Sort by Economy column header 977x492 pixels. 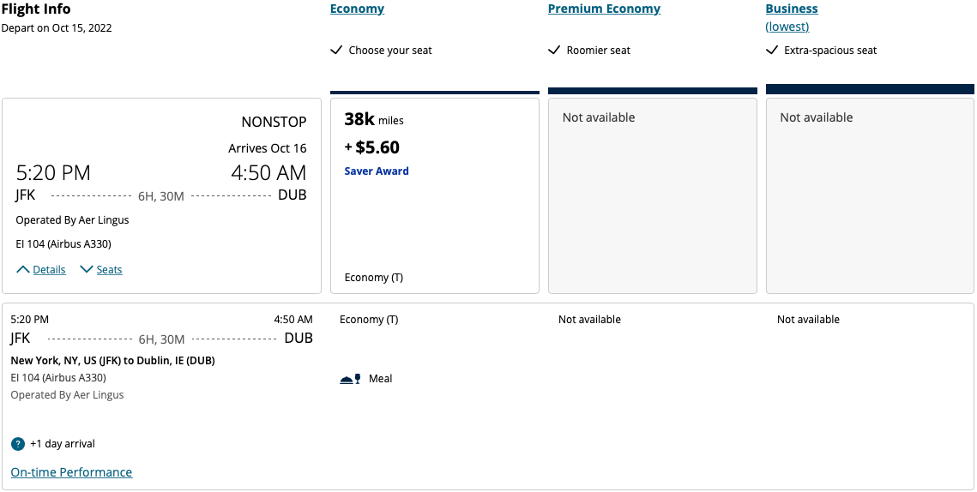(357, 9)
